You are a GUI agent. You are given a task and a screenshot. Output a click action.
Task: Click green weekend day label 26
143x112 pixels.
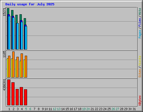coord(113,109)
